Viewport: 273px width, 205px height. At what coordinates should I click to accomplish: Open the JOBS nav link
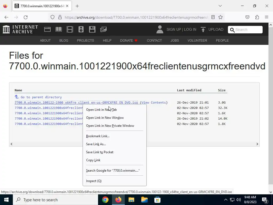(175, 41)
